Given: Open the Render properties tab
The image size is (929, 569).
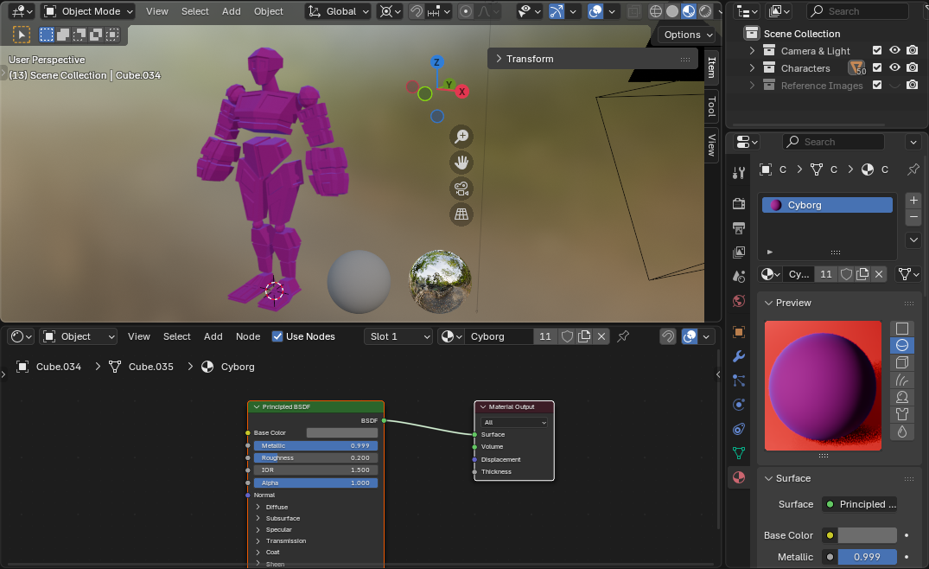Looking at the screenshot, I should coord(739,204).
